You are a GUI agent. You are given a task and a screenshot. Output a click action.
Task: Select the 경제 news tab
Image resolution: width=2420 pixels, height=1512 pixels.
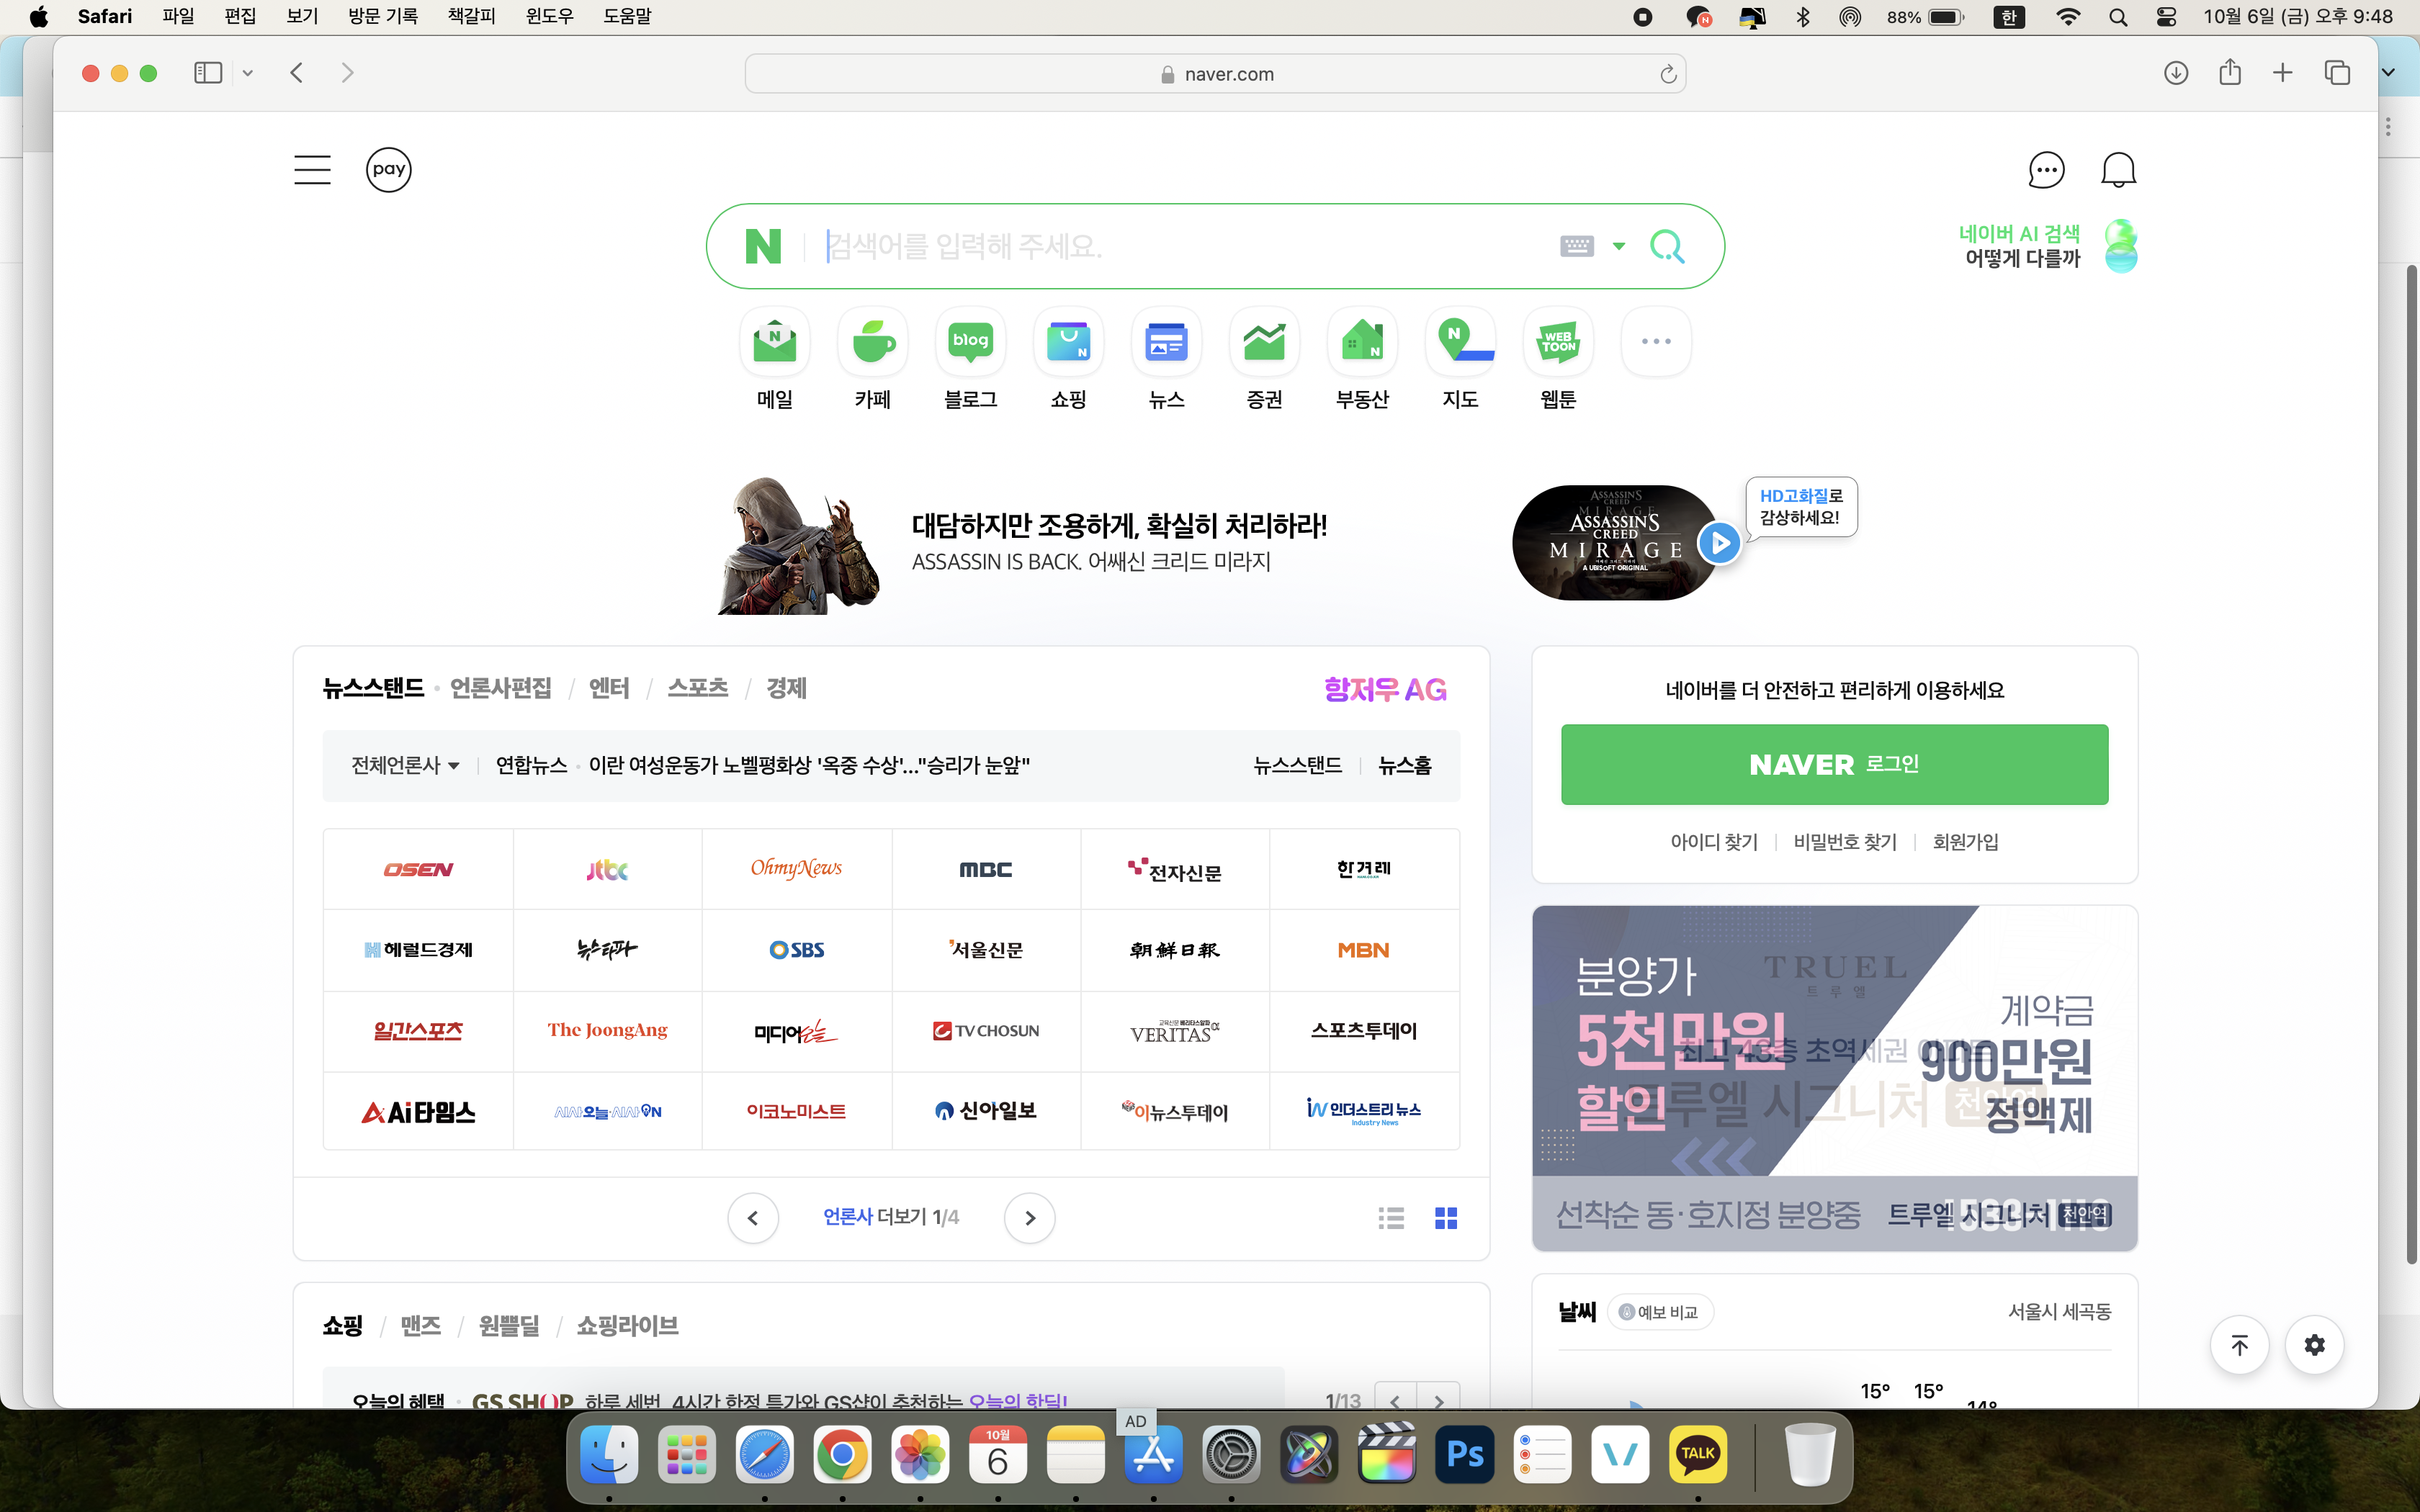[786, 688]
